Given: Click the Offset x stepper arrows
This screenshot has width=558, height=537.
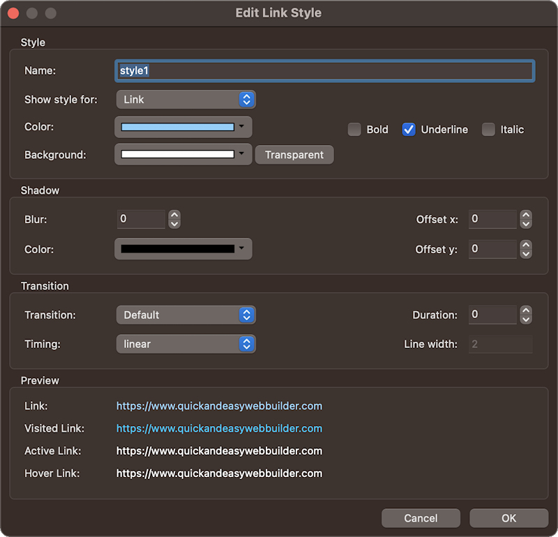Looking at the screenshot, I should tap(526, 219).
